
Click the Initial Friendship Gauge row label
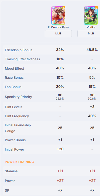point(18,128)
